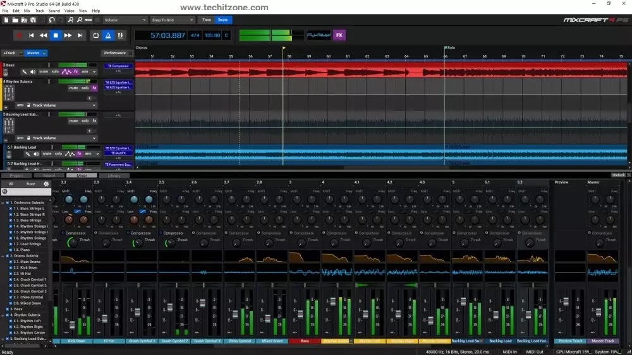Image resolution: width=632 pixels, height=355 pixels.
Task: Open the File menu
Action: pyautogui.click(x=5, y=11)
